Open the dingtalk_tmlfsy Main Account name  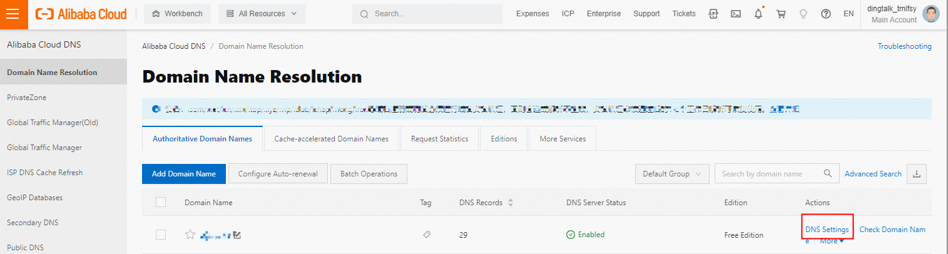892,14
